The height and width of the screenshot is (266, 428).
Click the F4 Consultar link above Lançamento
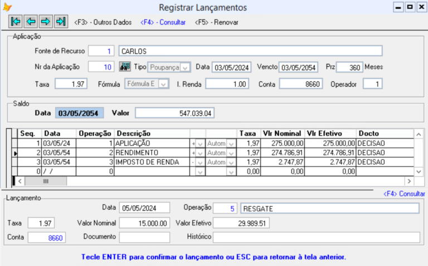click(x=404, y=194)
